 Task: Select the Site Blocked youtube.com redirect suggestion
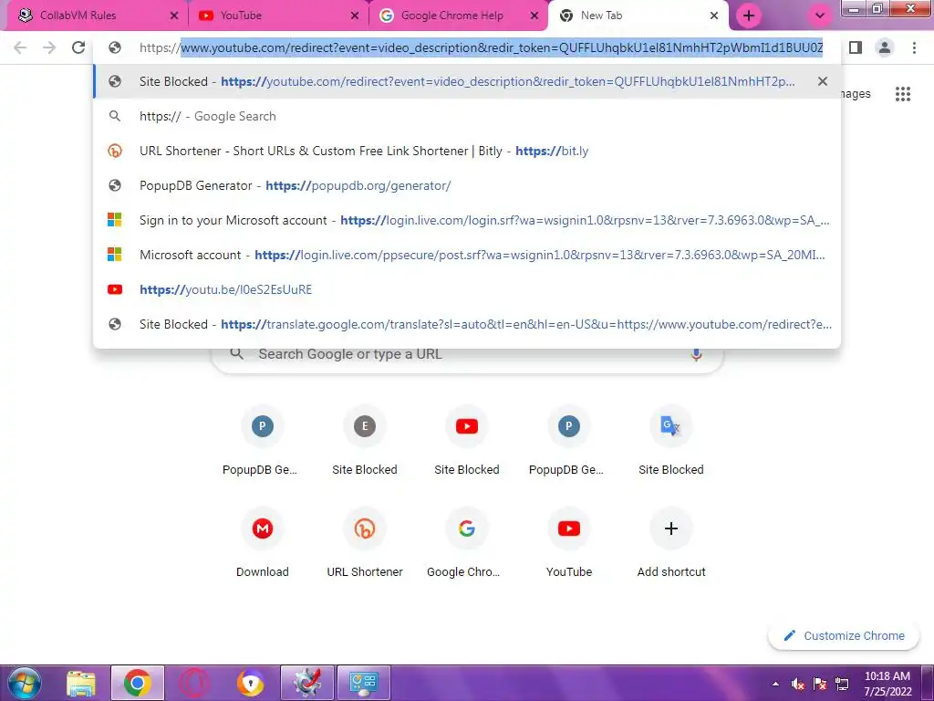pyautogui.click(x=467, y=81)
